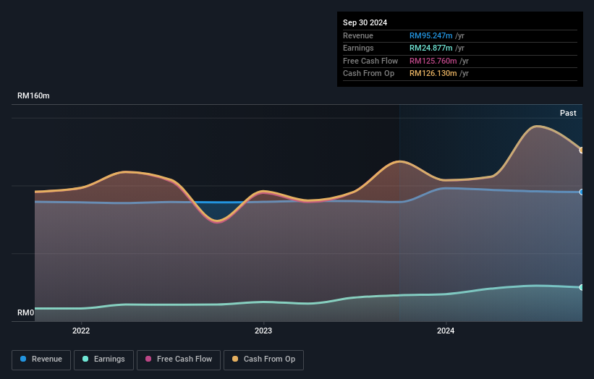Click the 2024 x-axis label

pyautogui.click(x=446, y=331)
